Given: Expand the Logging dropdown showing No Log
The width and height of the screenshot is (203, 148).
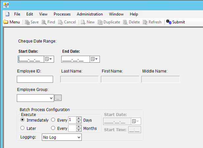Looking at the screenshot, I should pyautogui.click(x=78, y=137).
